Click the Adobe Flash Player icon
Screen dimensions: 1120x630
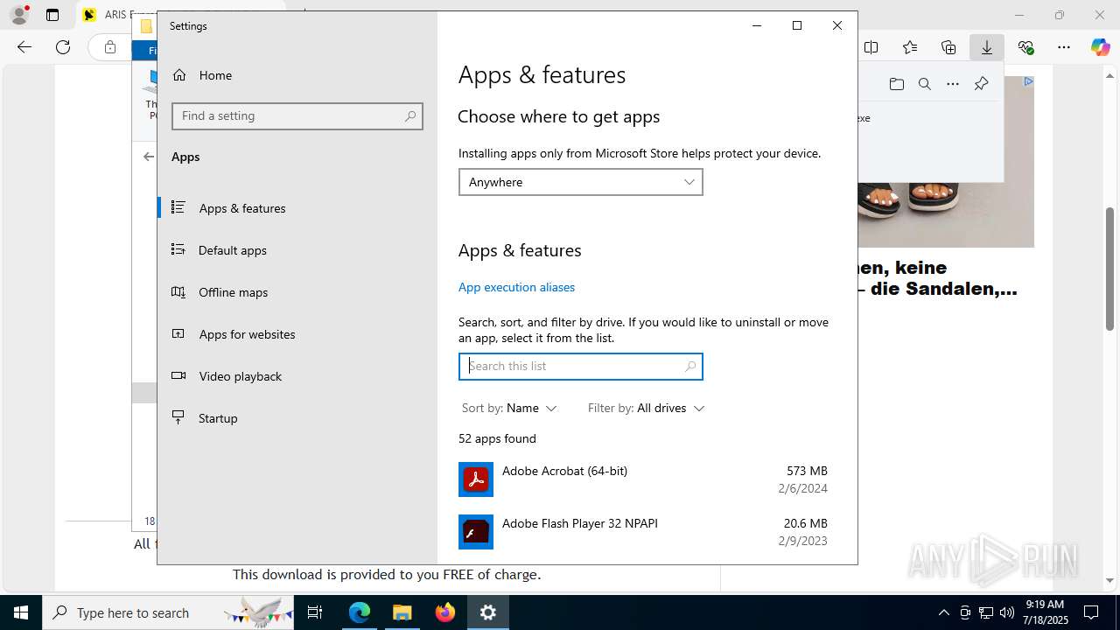tap(476, 532)
